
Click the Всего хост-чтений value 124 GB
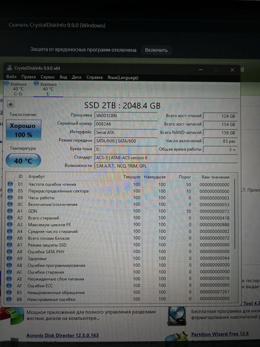pyautogui.click(x=220, y=116)
